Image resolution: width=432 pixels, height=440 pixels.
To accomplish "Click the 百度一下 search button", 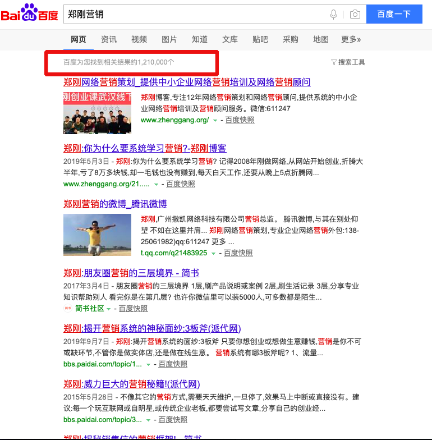I will 394,14.
